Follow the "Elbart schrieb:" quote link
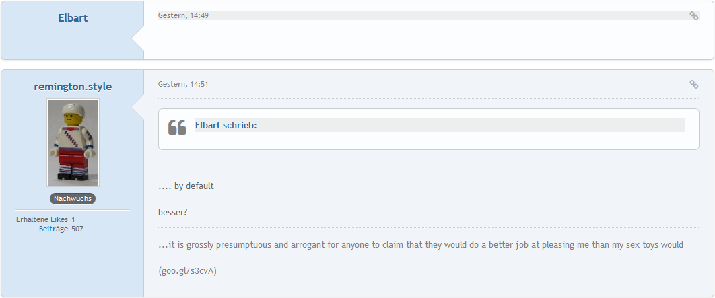This screenshot has width=715, height=298. pyautogui.click(x=226, y=125)
